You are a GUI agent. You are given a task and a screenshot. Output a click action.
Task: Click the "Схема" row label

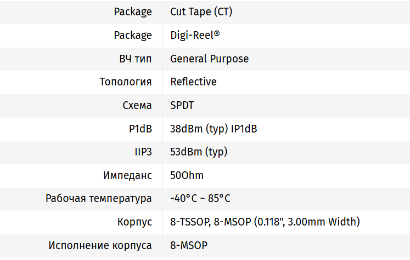pos(137,105)
